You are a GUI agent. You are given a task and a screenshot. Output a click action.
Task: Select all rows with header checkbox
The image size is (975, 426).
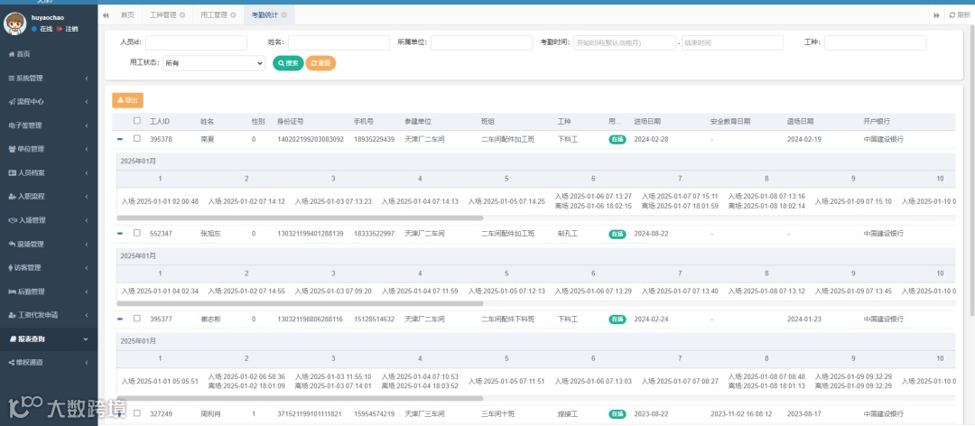coord(137,121)
